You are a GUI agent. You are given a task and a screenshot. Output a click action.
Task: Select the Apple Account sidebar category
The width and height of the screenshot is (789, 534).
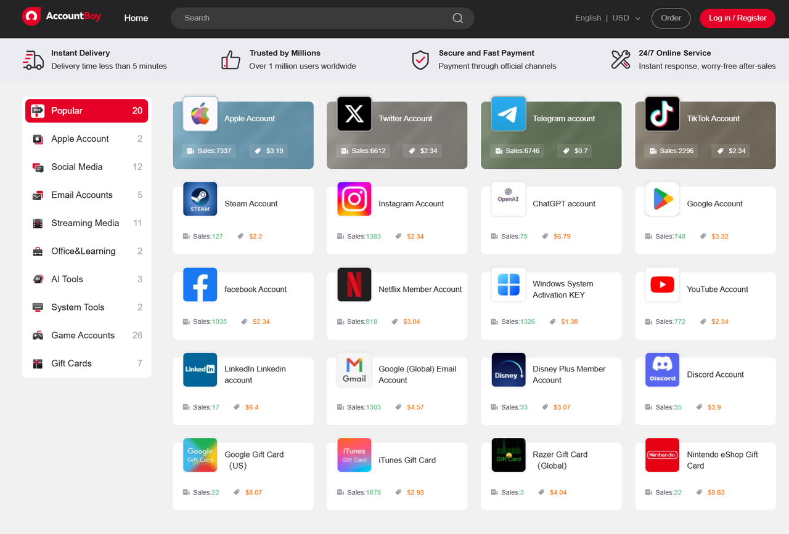click(87, 139)
